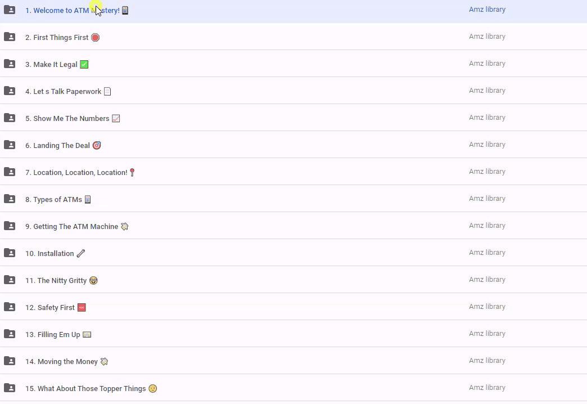
Task: Click Amz library owner in Safety First row
Action: click(487, 307)
